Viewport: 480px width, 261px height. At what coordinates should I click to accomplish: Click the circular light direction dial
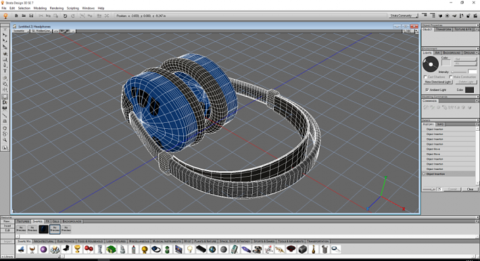[431, 64]
